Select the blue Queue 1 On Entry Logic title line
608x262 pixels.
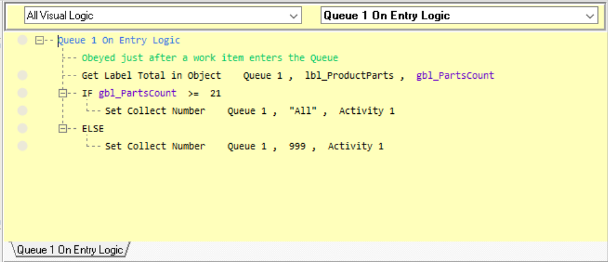(x=119, y=40)
